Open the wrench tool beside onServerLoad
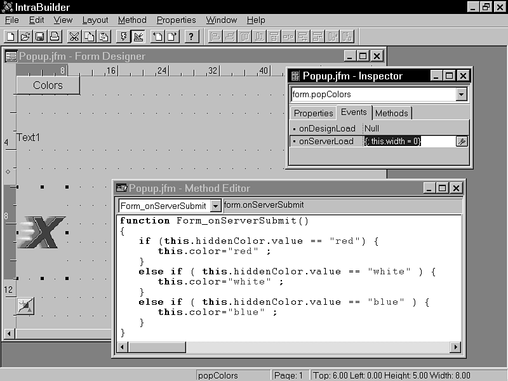Screen dimensions: 508x381 click(x=462, y=141)
